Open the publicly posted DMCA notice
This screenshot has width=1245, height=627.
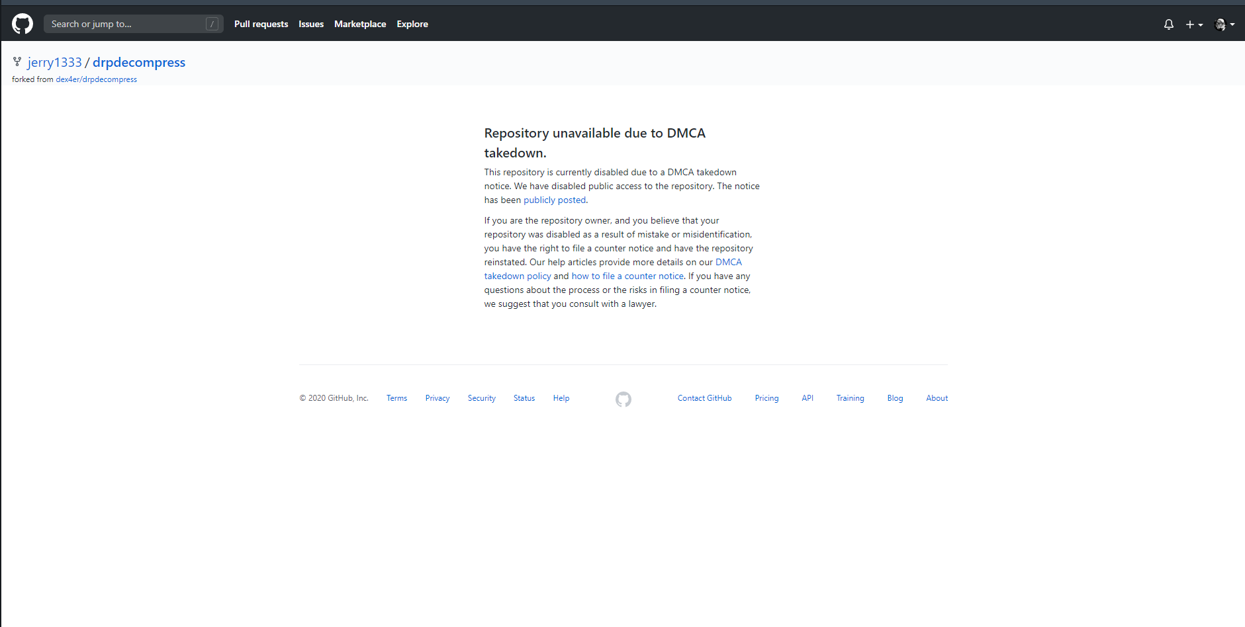tap(554, 200)
